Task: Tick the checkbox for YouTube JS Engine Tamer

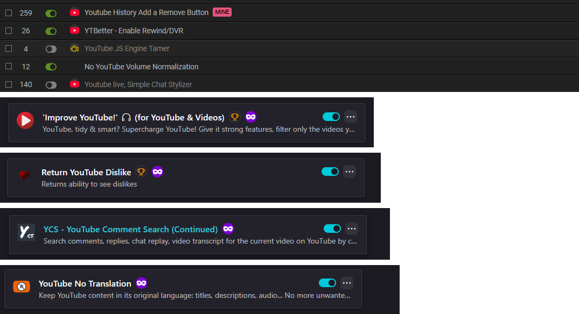Action: (9, 48)
